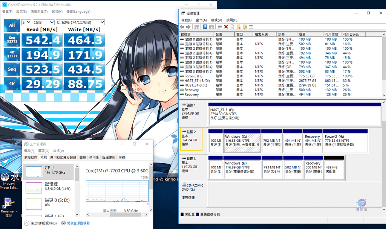Click the Forward arrow in Disk Management toolbar
Viewport: 386px width, 229px height.
(188, 27)
